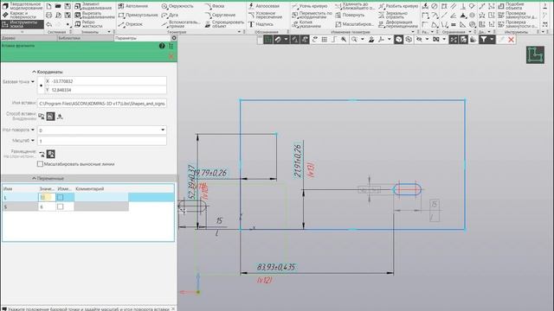Screen dimensions: 554x311
Task: Click Копия указанием tool
Action: tap(306, 23)
